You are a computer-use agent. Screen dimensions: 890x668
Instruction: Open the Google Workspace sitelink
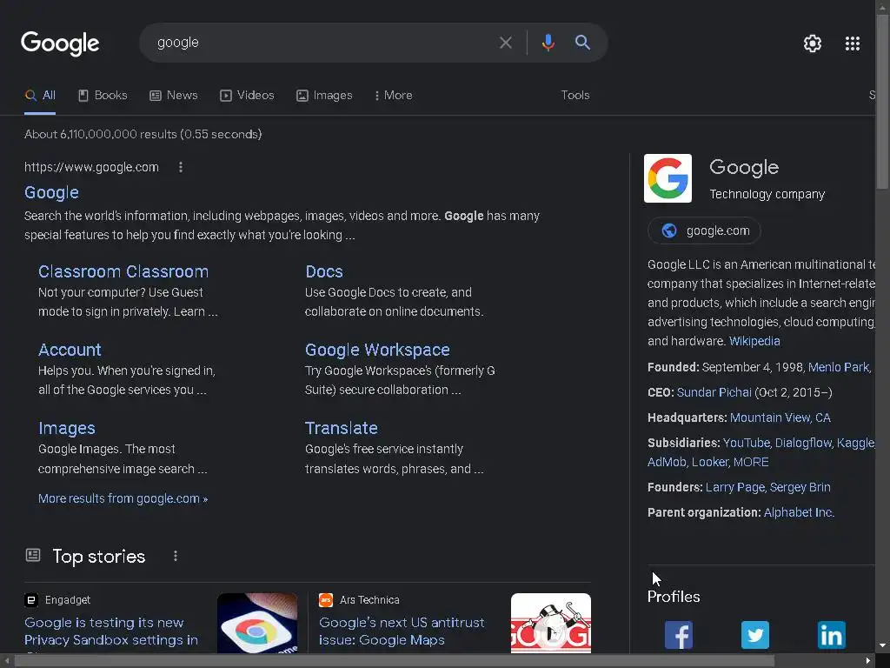click(377, 350)
